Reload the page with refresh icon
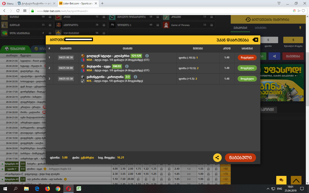 coord(18,11)
